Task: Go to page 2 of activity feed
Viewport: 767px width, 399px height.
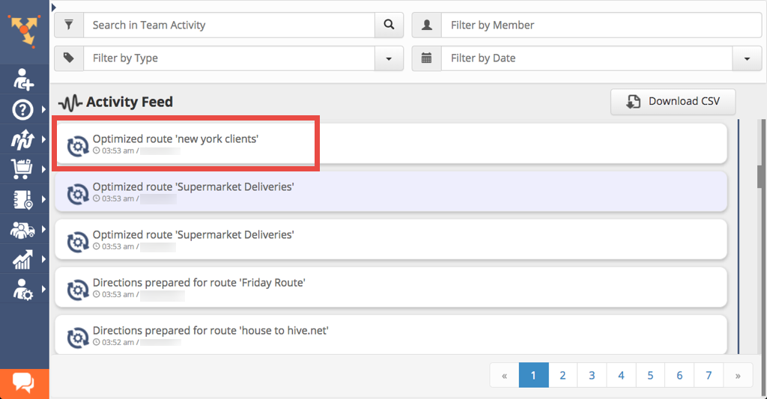Action: (563, 375)
